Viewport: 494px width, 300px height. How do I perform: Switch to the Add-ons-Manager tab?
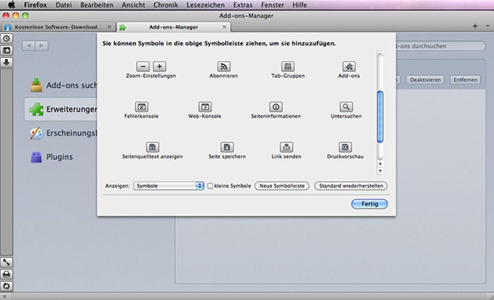(174, 28)
